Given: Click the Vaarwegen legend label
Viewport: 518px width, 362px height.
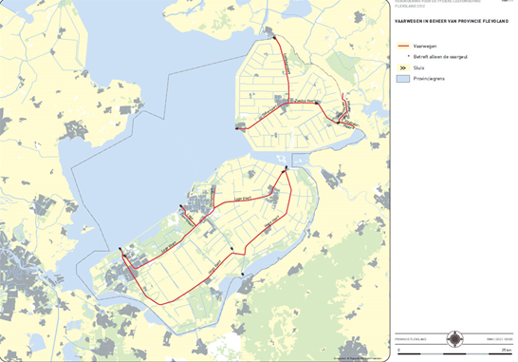Looking at the screenshot, I should pyautogui.click(x=425, y=46).
